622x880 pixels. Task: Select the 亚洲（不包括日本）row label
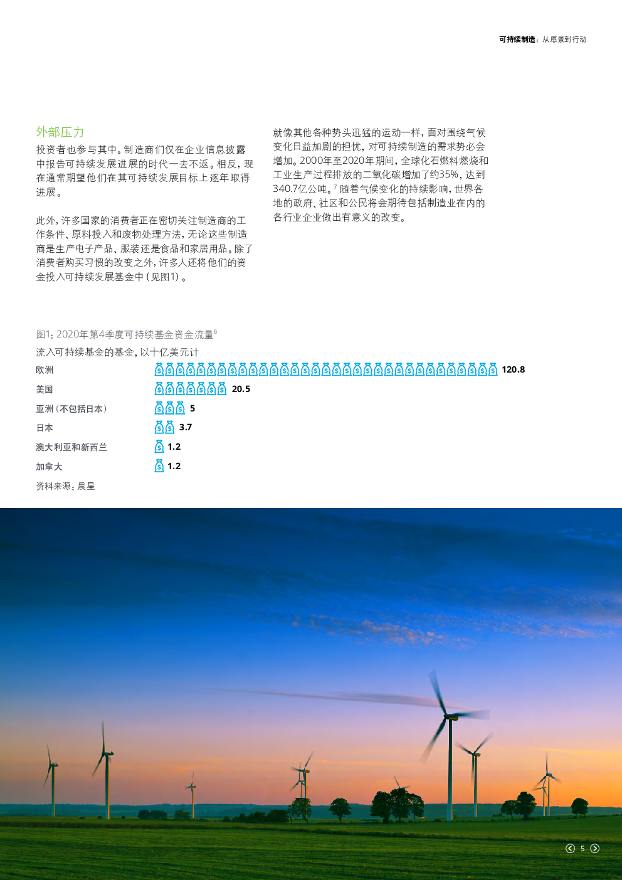click(71, 409)
